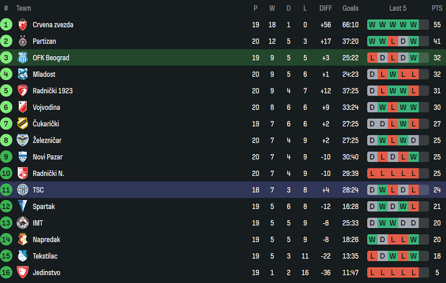Click the OFK Beograd club crest

pyautogui.click(x=23, y=58)
